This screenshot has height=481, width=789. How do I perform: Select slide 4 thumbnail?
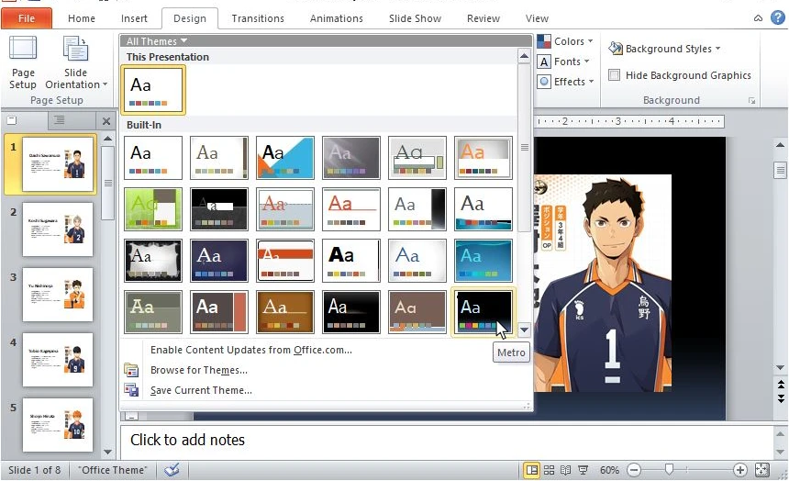[x=58, y=360]
